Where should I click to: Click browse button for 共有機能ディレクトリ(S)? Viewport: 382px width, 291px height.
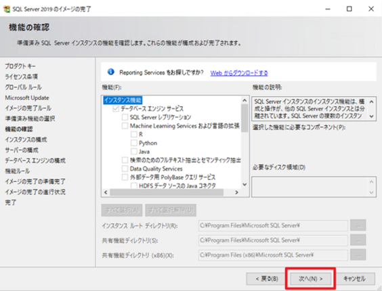(x=358, y=240)
